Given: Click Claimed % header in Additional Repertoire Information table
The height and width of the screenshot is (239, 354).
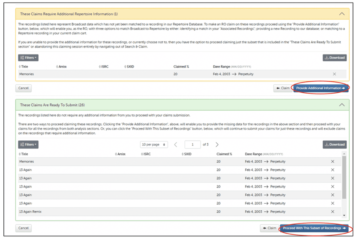Looking at the screenshot, I should click(181, 67).
